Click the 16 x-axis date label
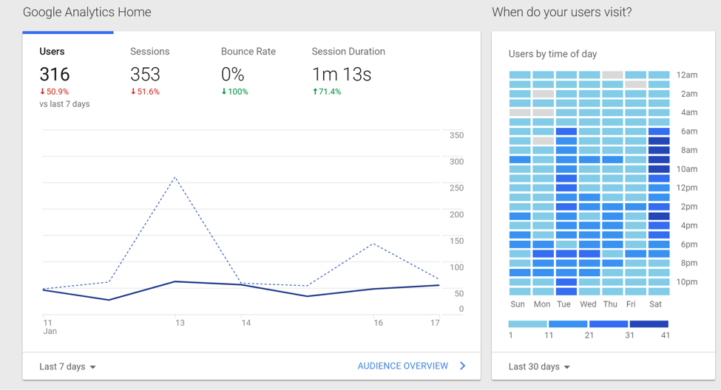The height and width of the screenshot is (390, 721). click(x=378, y=323)
